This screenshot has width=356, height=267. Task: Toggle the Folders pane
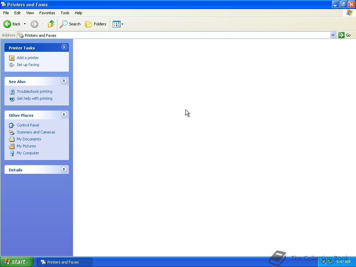coord(95,24)
